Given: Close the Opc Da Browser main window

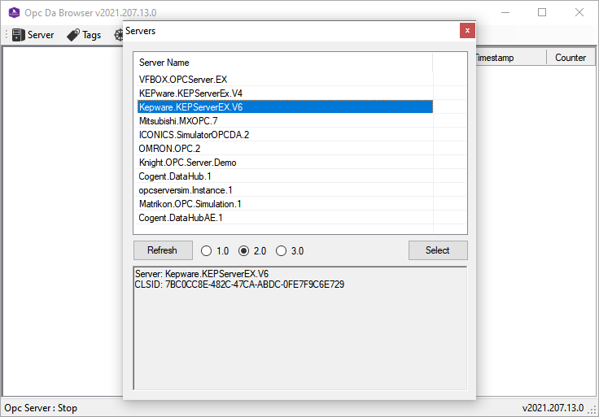Looking at the screenshot, I should coord(579,12).
